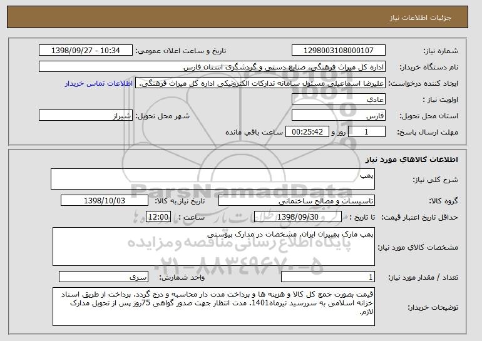Click the واحد شمارش field سری

coord(103,277)
